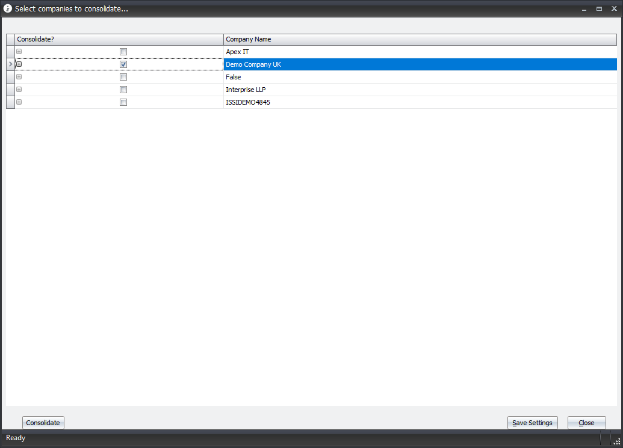The height and width of the screenshot is (448, 623).
Task: Maximize the consolidate window
Action: point(599,9)
